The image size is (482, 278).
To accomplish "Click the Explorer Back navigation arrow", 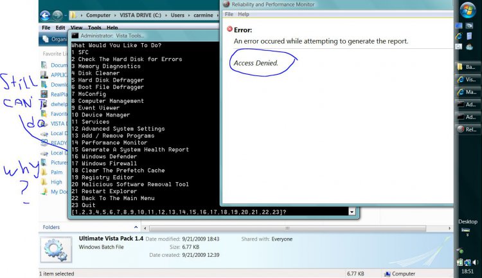I will point(45,15).
